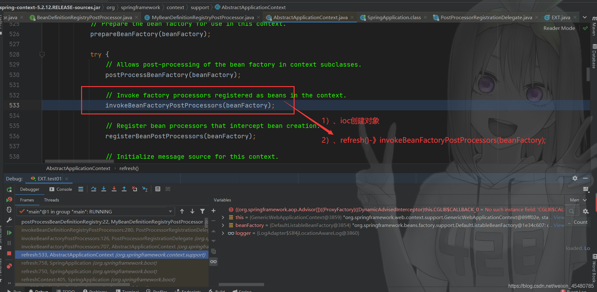The image size is (597, 292).
Task: Add a new watch with plus icon
Action: point(213,211)
